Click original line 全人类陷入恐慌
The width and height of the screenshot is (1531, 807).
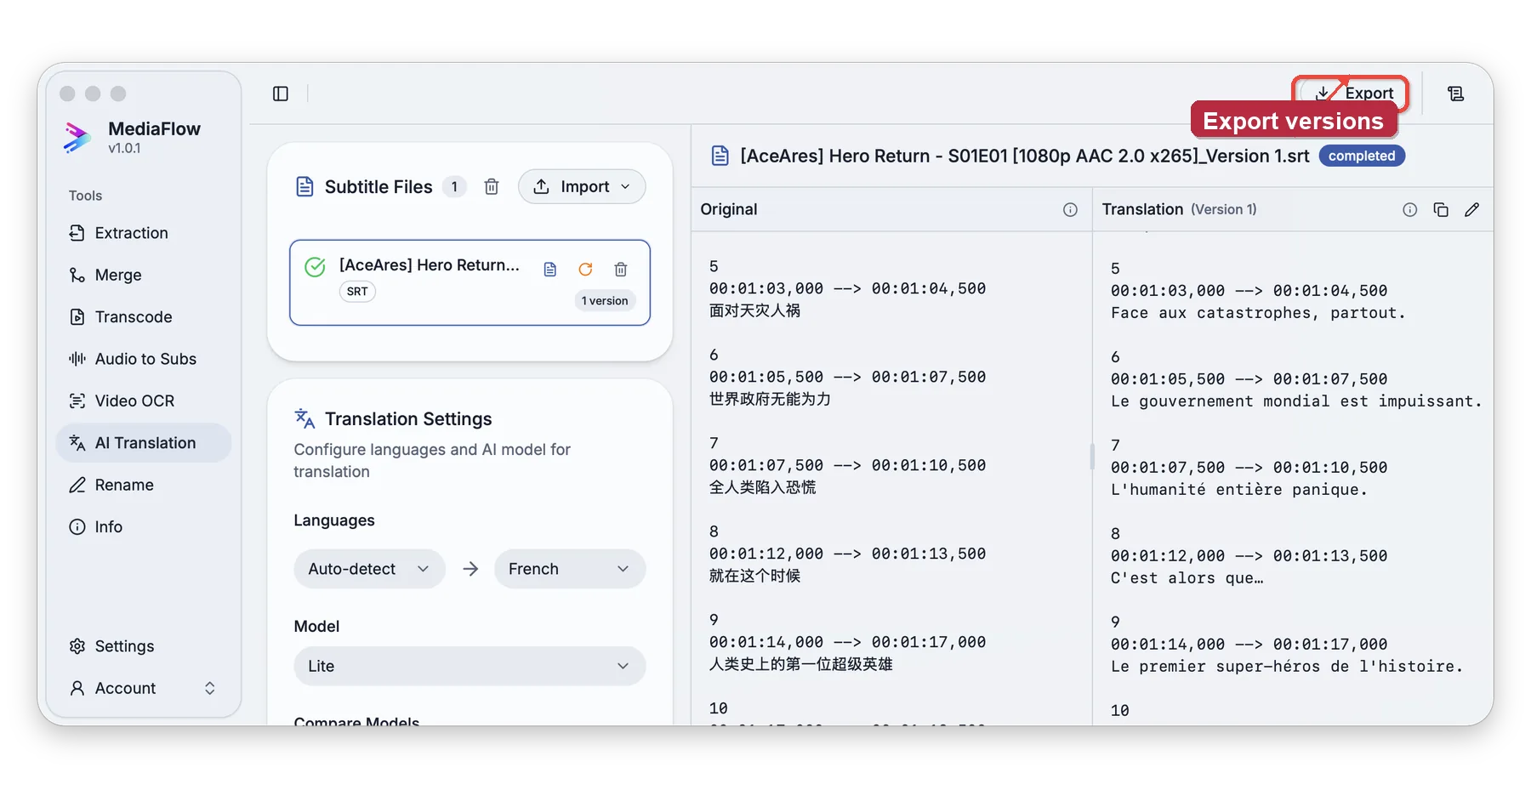click(x=762, y=487)
